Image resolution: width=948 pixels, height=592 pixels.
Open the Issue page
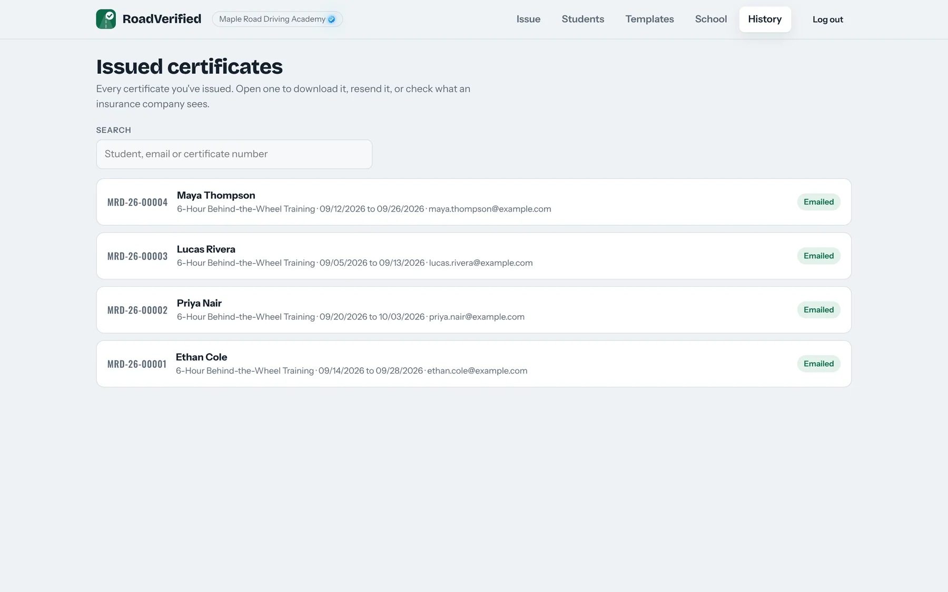click(528, 19)
